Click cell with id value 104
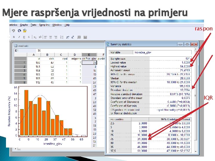Screen dimensions: 215x161 tap(34, 70)
